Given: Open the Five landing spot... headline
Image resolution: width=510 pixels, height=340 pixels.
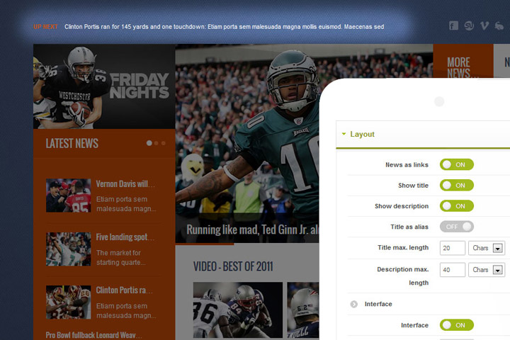Looking at the screenshot, I should pos(125,237).
